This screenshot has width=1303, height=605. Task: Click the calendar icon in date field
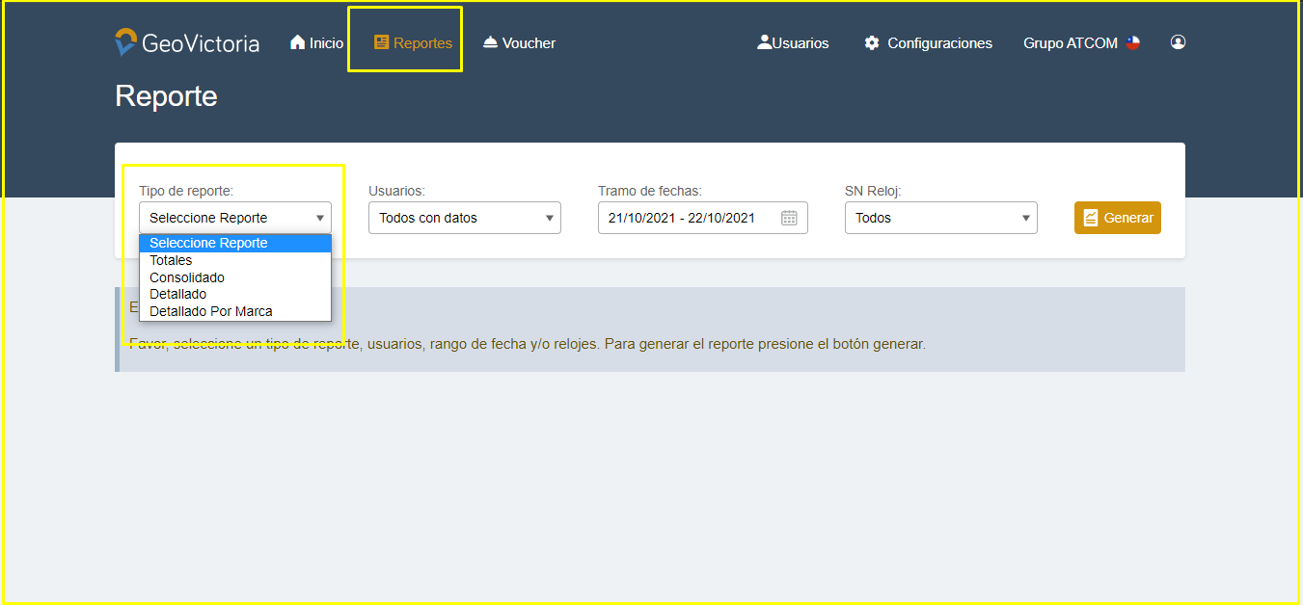(x=789, y=218)
